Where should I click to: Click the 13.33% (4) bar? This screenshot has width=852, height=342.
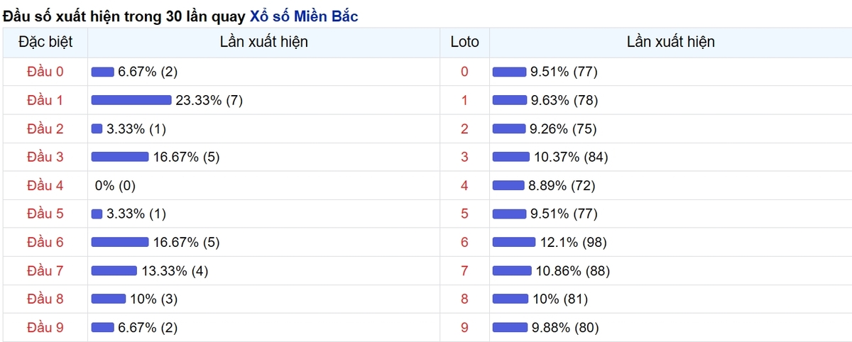pos(114,270)
